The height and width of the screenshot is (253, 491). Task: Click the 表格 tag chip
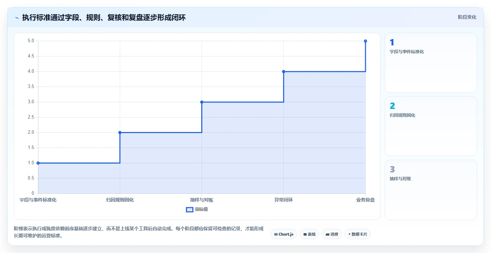click(x=309, y=234)
